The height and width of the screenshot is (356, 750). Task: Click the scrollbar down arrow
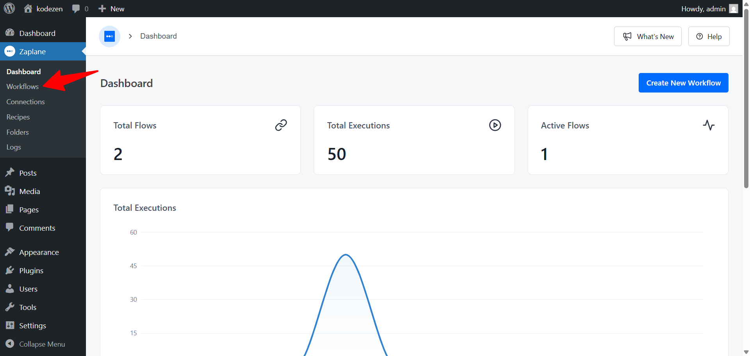(746, 352)
